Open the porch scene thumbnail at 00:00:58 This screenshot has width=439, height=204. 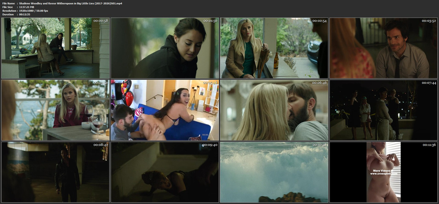(x=55, y=48)
